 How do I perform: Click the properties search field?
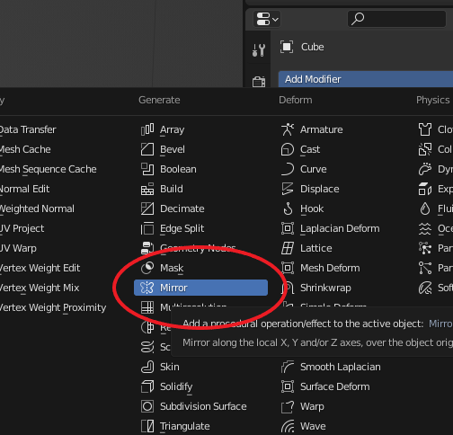pos(396,19)
